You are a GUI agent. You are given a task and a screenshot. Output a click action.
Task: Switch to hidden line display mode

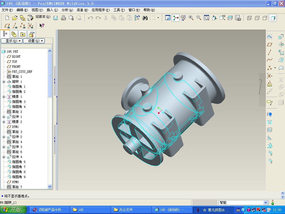coord(257,18)
